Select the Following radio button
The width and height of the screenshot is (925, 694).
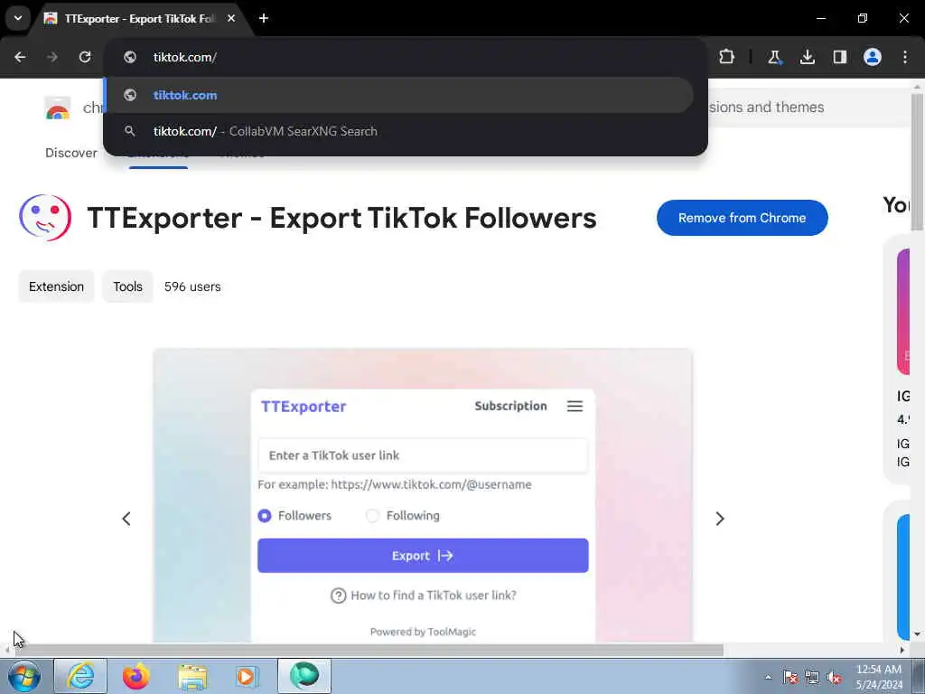(x=372, y=516)
